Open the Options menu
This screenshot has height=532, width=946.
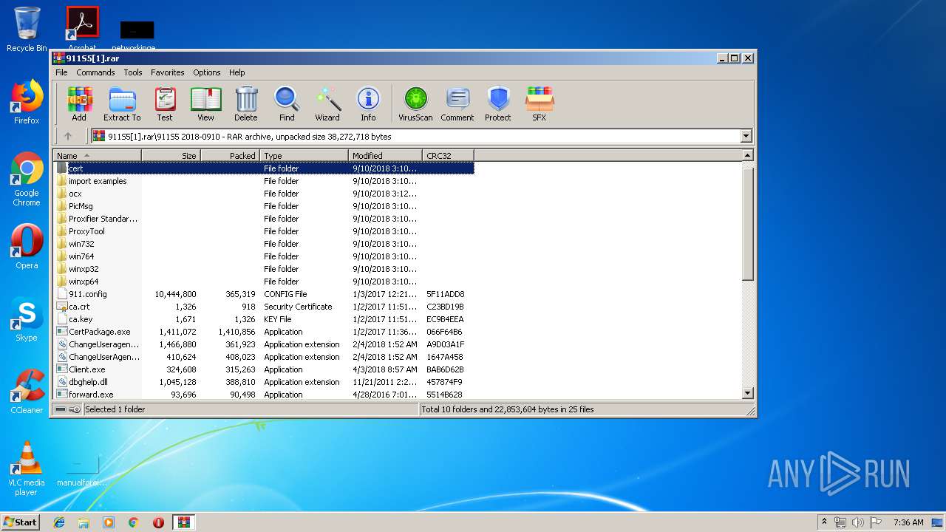pos(207,72)
